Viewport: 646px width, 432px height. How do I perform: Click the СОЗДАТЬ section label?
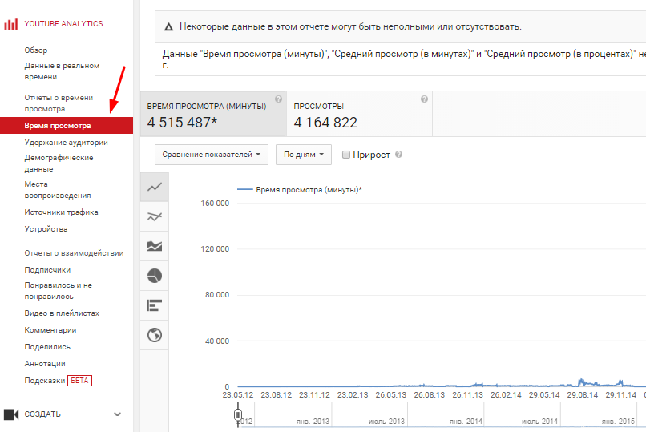(42, 414)
